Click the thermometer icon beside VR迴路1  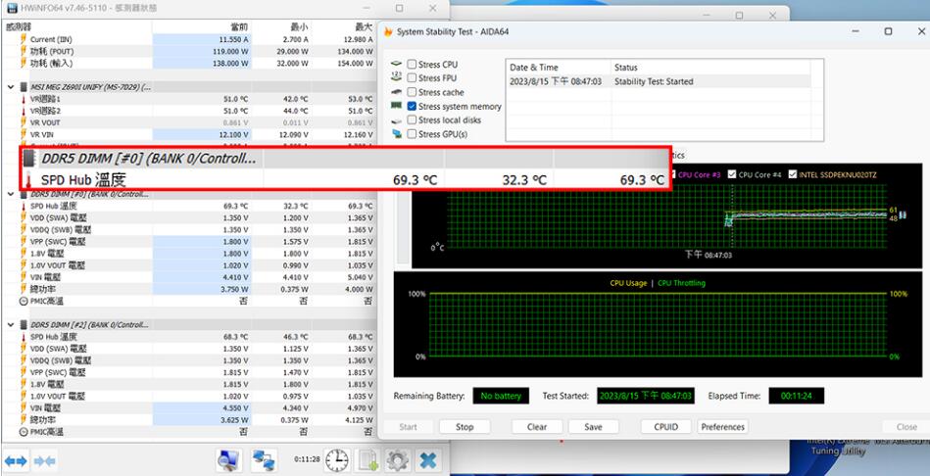tap(24, 99)
